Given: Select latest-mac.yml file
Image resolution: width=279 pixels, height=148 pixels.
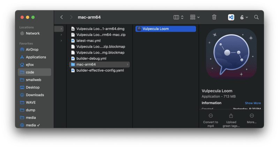Looking at the screenshot, I should [x=99, y=41].
